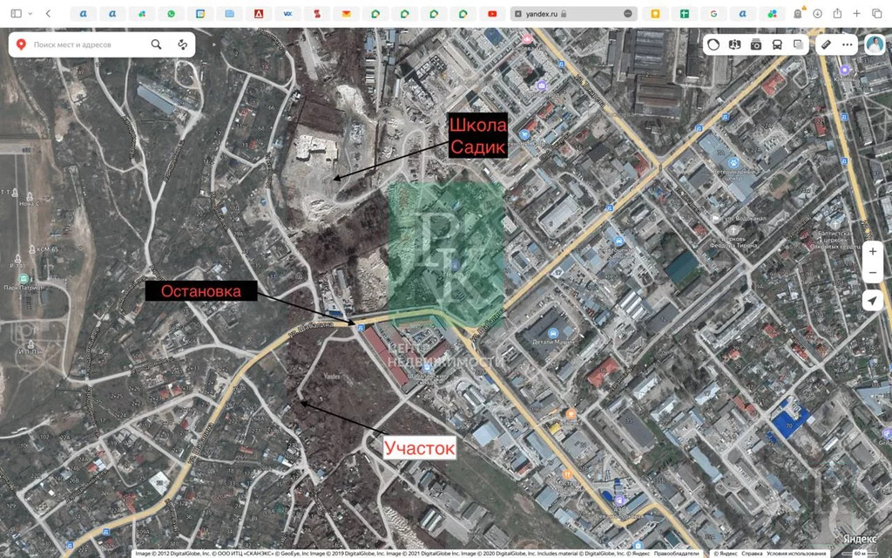Viewport: 892px width, 558px height.
Task: Open the three-dot more menu on map
Action: click(847, 44)
